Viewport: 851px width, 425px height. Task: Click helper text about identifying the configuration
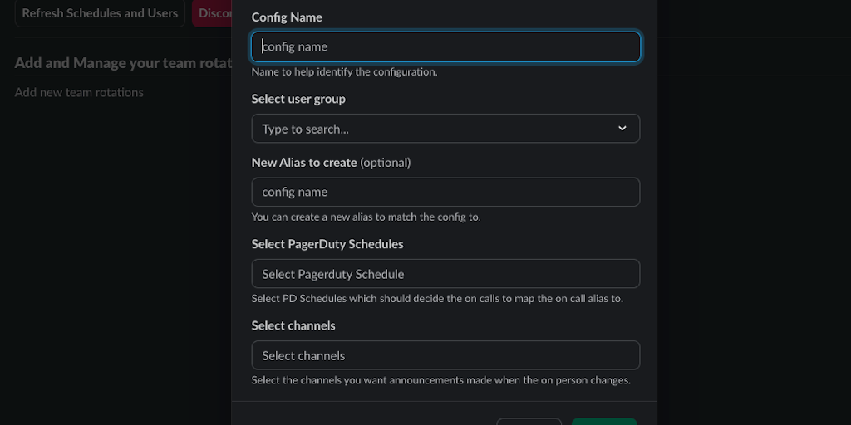tap(344, 72)
